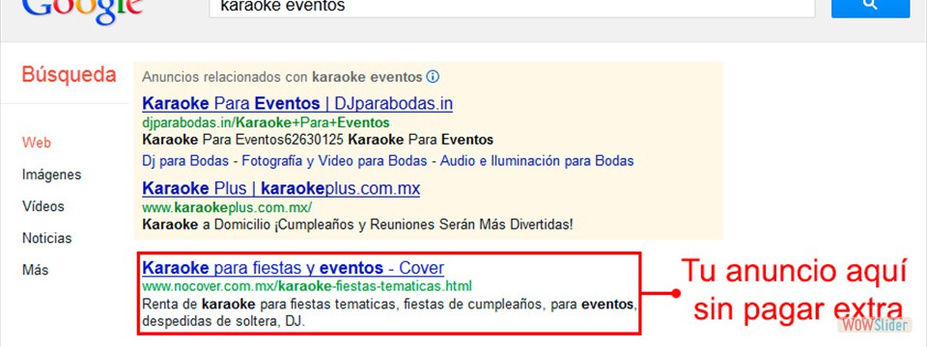Open Audio e Iluminación para Bodas sitelink
927x347 pixels.
tap(538, 161)
